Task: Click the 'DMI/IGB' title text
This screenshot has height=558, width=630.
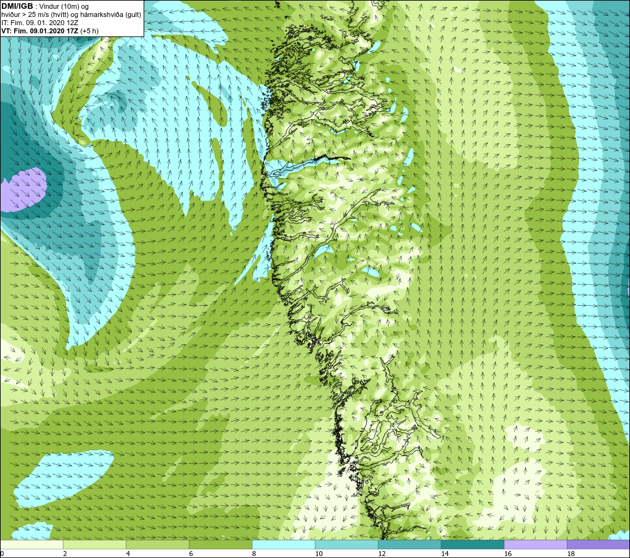Action: (17, 6)
